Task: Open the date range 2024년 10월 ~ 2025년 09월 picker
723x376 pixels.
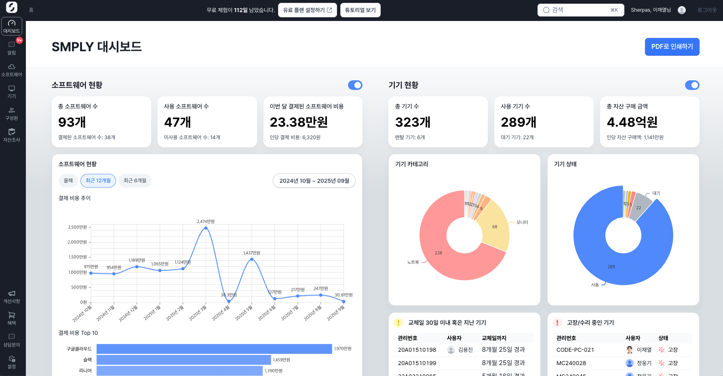Action: click(x=314, y=181)
